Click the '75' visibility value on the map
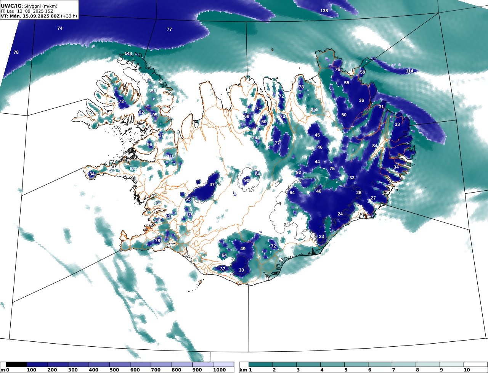This screenshot has width=488, height=373. [x=332, y=169]
